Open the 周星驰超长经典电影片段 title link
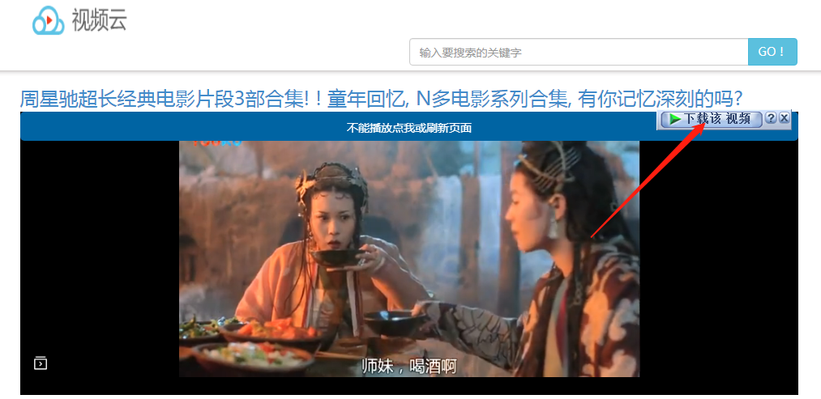821x399 pixels. [382, 98]
